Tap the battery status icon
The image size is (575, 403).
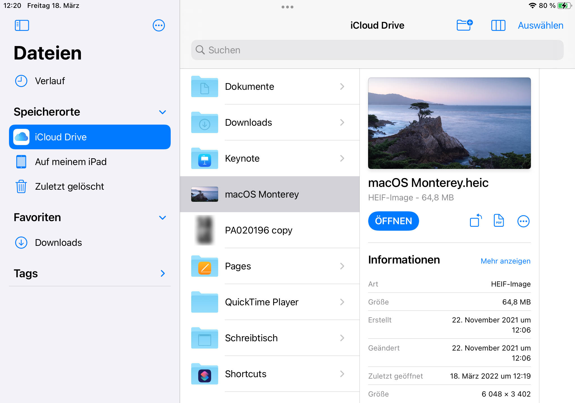tap(564, 6)
